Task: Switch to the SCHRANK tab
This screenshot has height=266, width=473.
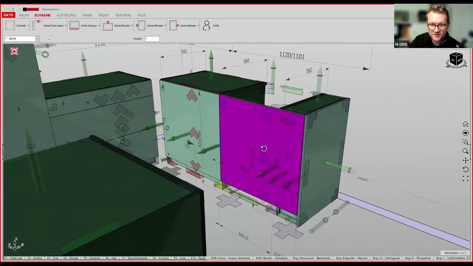Action: pos(42,15)
